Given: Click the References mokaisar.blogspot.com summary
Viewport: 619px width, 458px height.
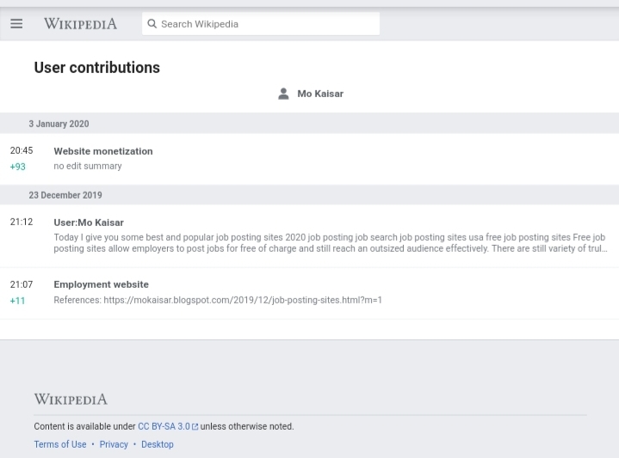Looking at the screenshot, I should click(218, 300).
